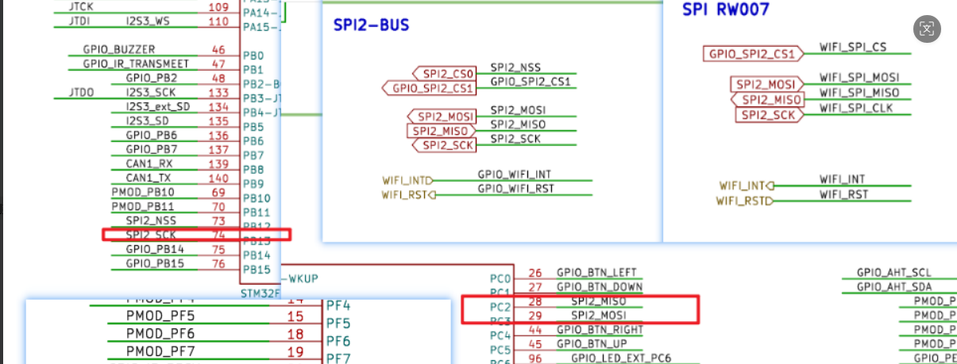The width and height of the screenshot is (957, 364).
Task: Select the SPI2_MISO port in SPI2-BUS block
Action: pos(442,131)
